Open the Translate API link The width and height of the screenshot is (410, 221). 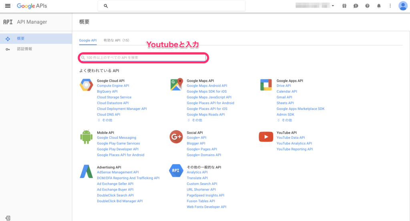[197, 178]
